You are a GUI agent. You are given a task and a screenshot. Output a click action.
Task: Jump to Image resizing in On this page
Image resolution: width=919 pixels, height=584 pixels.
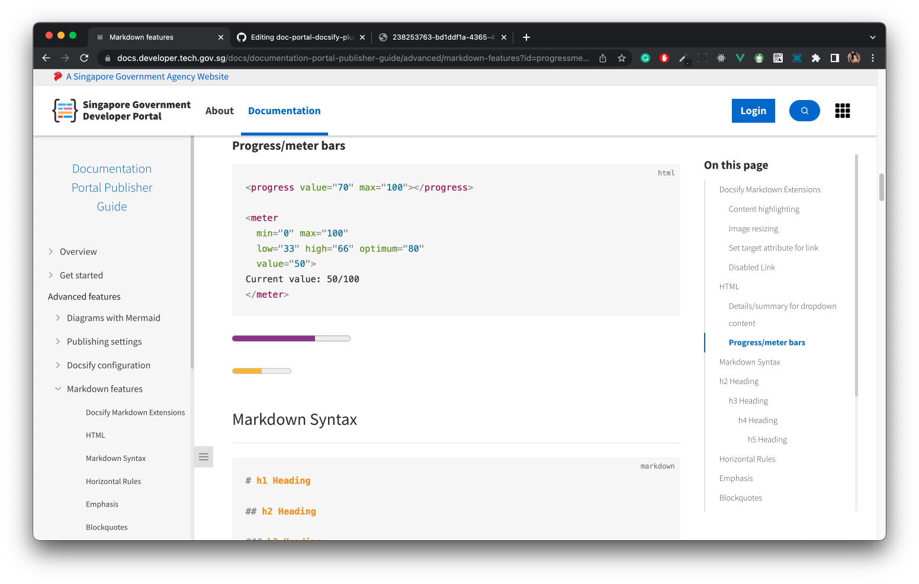click(753, 228)
